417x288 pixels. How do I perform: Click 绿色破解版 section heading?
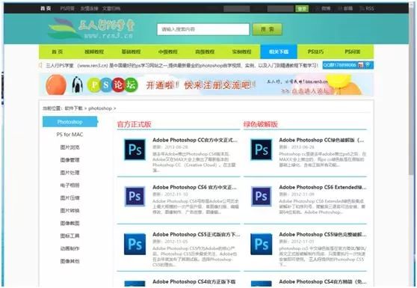click(261, 124)
